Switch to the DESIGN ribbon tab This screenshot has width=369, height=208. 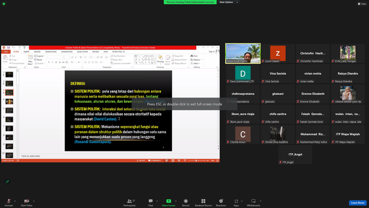click(37, 51)
